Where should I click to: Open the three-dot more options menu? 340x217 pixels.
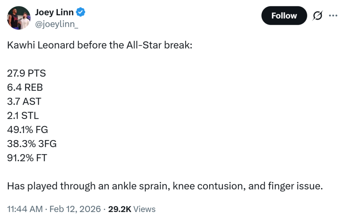333,16
